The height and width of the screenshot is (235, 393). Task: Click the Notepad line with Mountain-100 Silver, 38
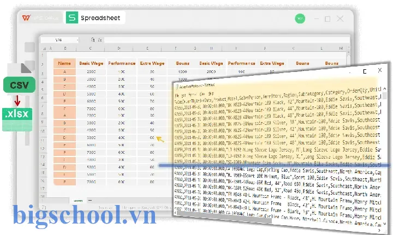(x=278, y=123)
